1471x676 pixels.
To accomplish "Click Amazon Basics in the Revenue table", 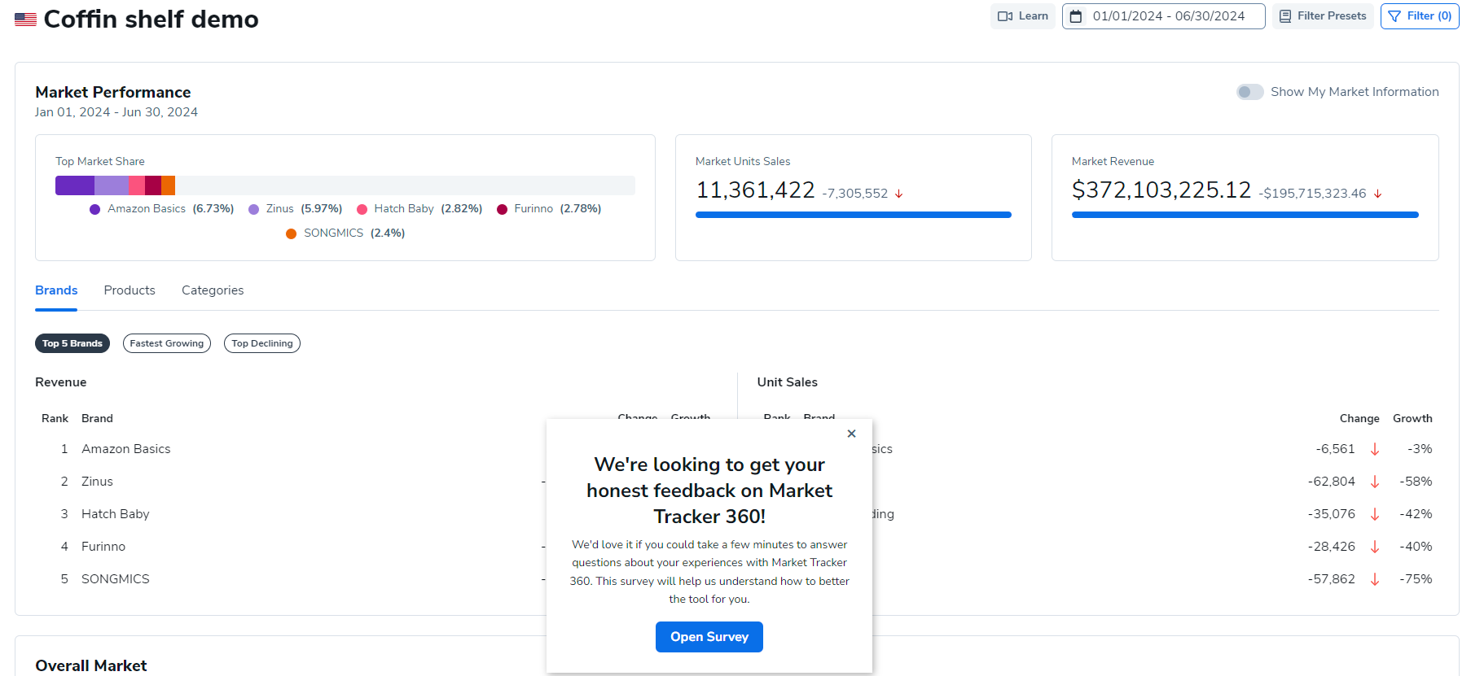I will pos(126,449).
